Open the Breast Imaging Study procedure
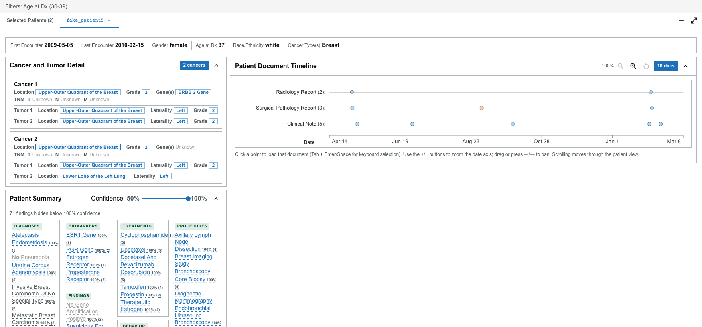The image size is (702, 327). tap(194, 260)
